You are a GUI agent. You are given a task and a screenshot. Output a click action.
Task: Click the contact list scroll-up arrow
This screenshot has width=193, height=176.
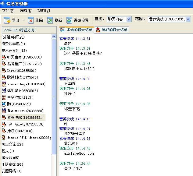54,37
